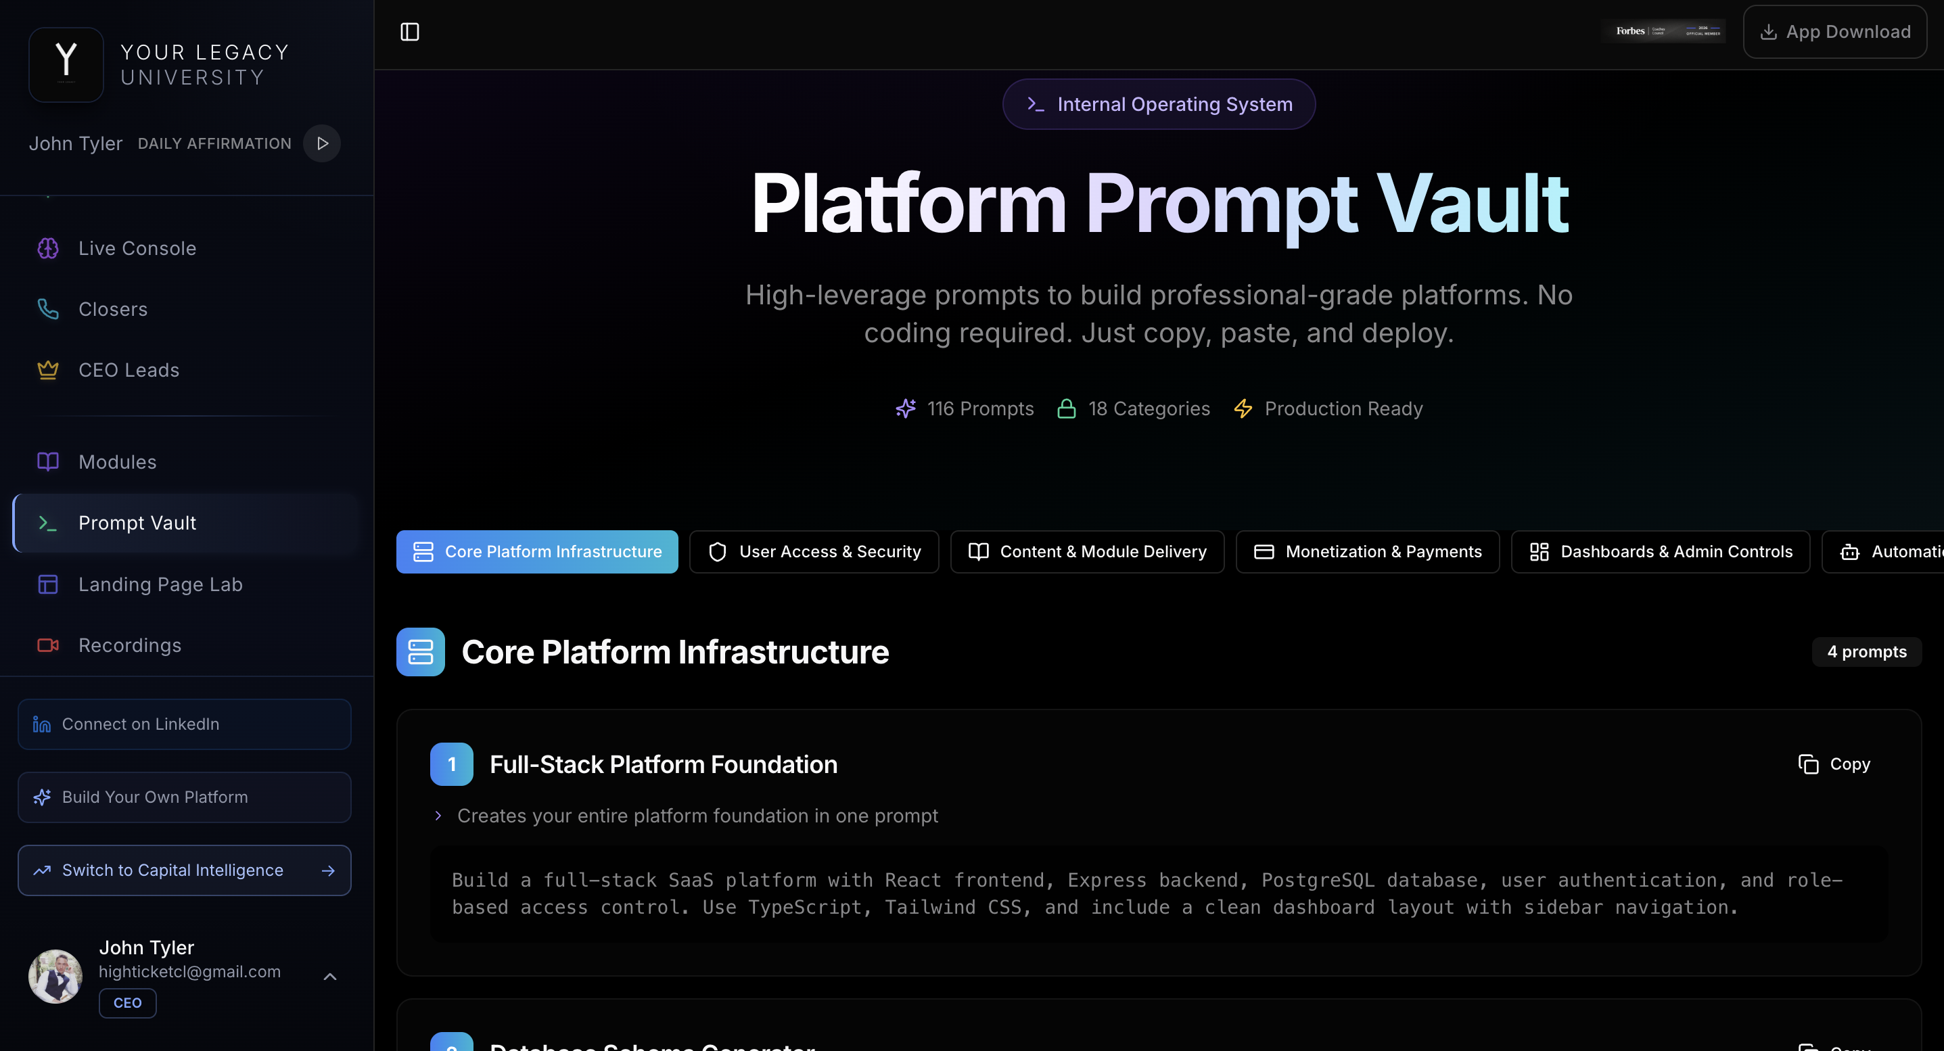Click the Live Console brain icon
1944x1051 pixels.
[47, 248]
